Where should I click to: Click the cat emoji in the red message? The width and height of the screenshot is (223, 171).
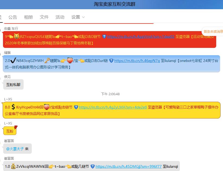[16, 36]
